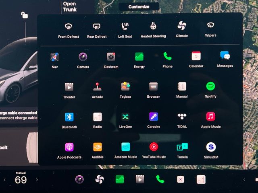Tap Open Trunk
The height and width of the screenshot is (193, 258).
69,7
